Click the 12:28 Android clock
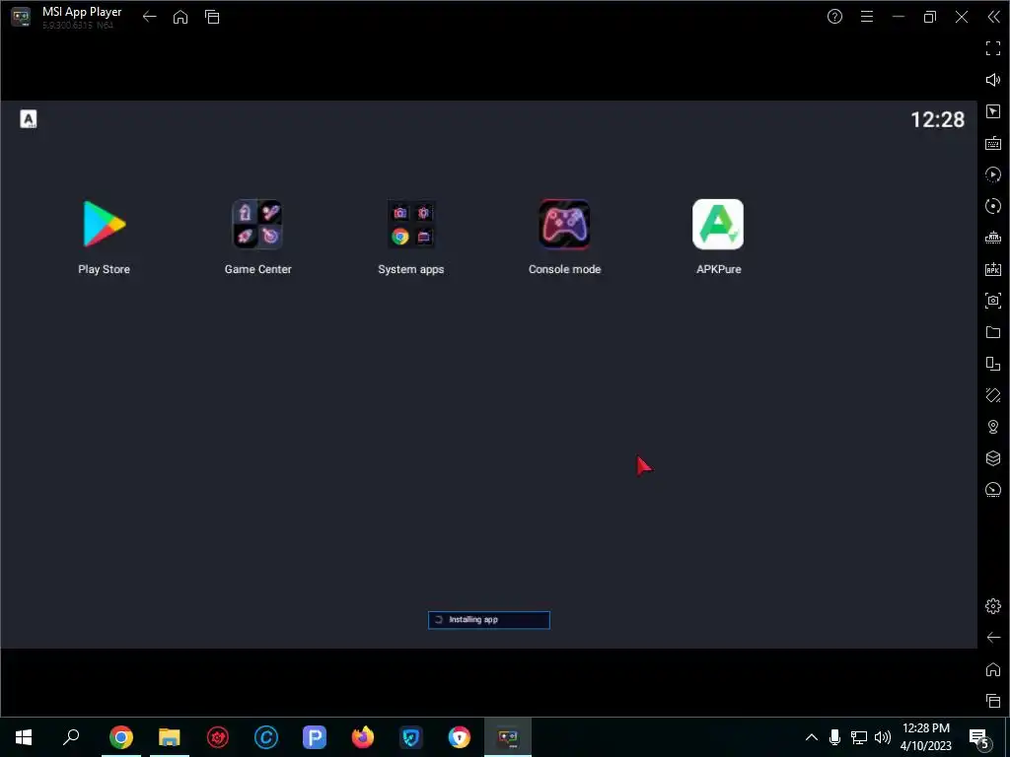 [937, 119]
